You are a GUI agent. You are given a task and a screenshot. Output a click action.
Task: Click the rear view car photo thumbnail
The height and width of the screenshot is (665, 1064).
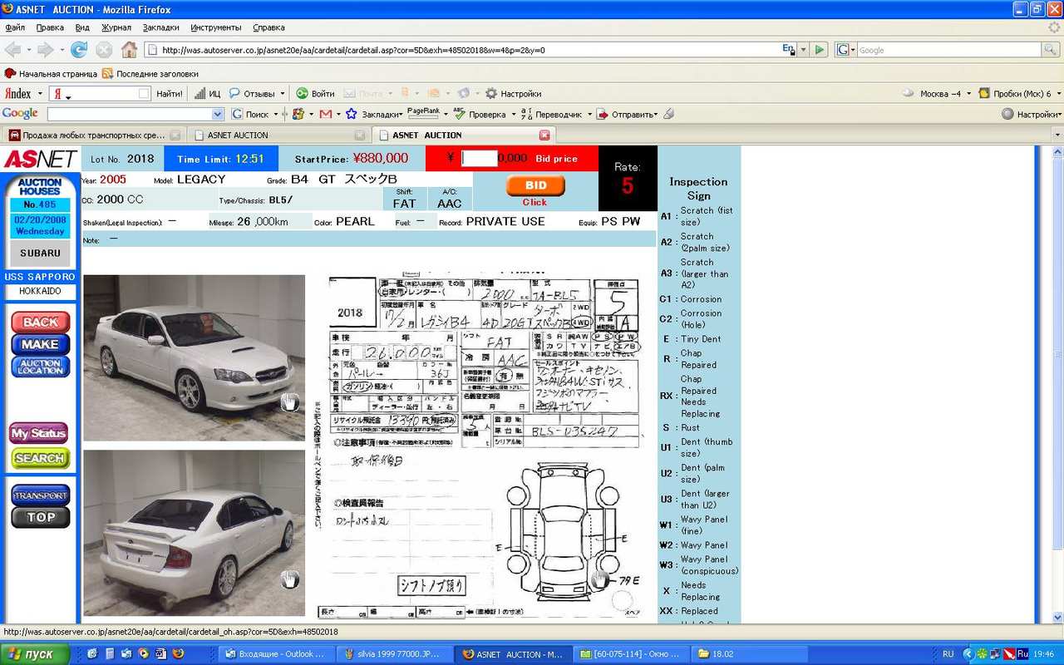(x=195, y=533)
